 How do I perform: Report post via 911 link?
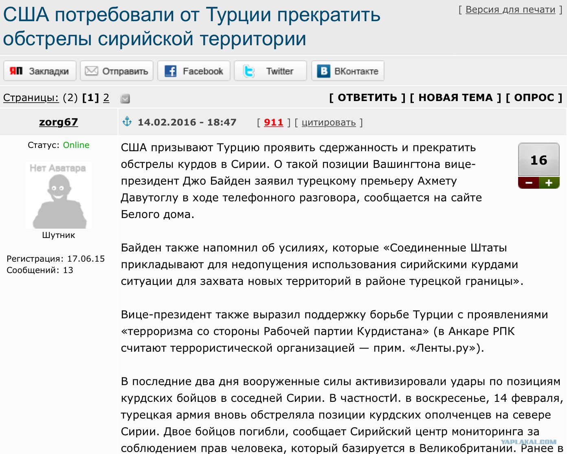(274, 122)
